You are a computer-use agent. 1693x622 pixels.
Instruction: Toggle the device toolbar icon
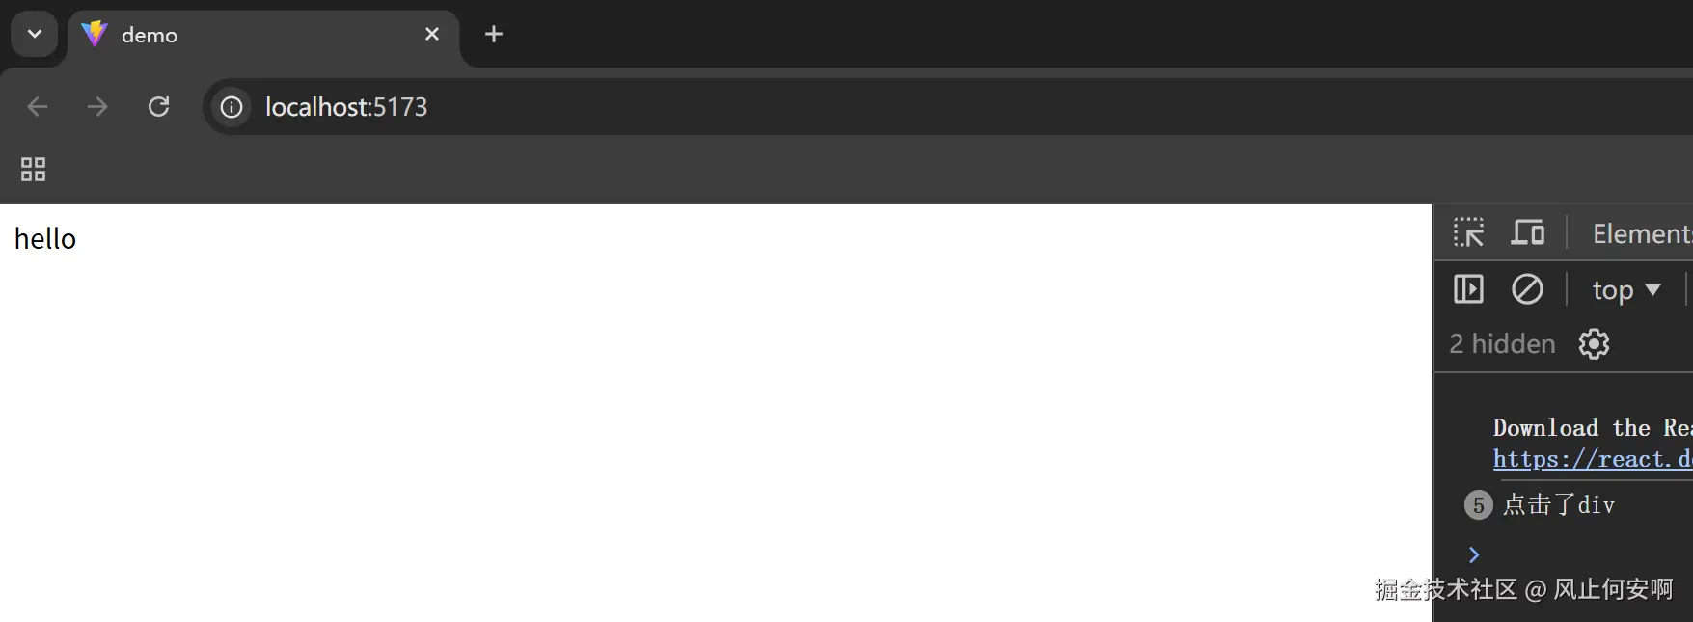click(x=1527, y=232)
